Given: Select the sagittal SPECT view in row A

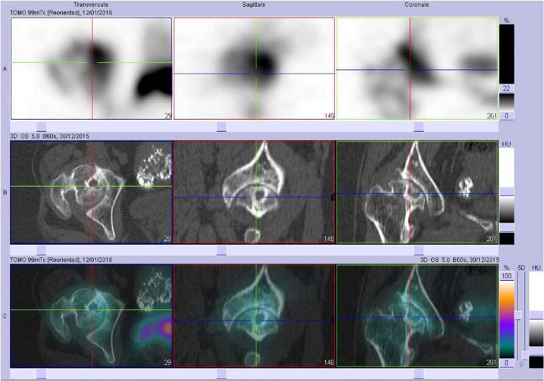Looking at the screenshot, I should click(254, 68).
